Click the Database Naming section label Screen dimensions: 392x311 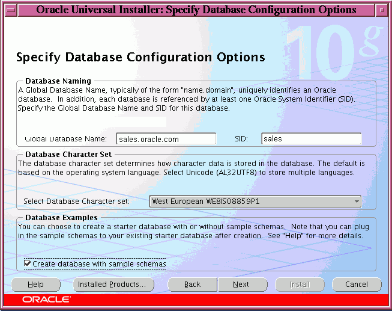tap(58, 81)
